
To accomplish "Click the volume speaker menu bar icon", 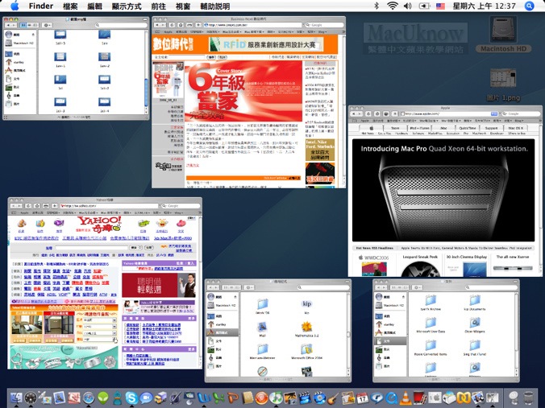I will 408,6.
